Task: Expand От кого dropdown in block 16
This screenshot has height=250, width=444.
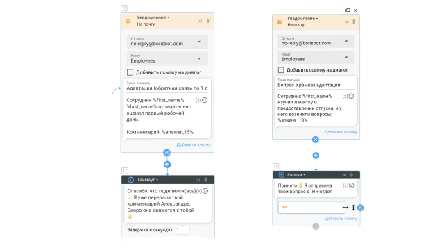Action: (x=167, y=42)
